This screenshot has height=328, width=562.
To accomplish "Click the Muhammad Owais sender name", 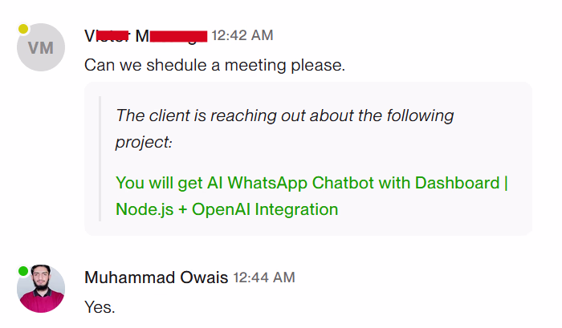I will [x=156, y=277].
